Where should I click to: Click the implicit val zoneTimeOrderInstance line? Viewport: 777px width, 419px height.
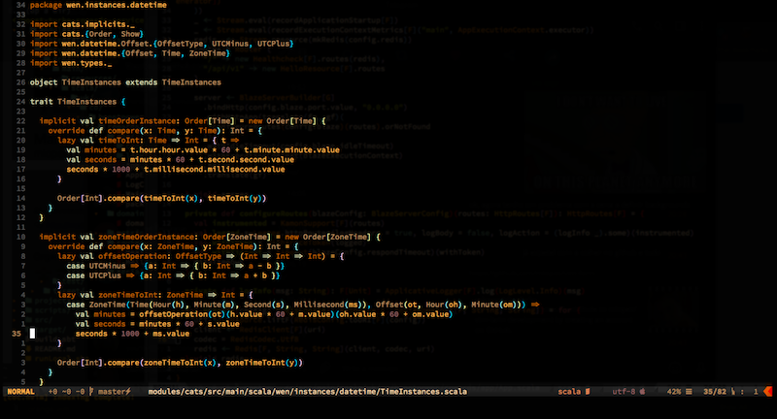click(210, 237)
